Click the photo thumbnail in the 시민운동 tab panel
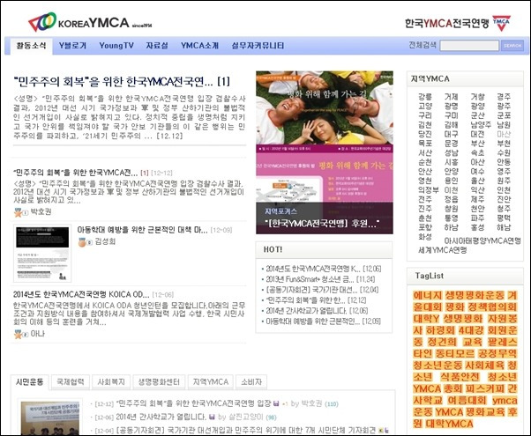The height and width of the screenshot is (436, 531). coord(50,418)
